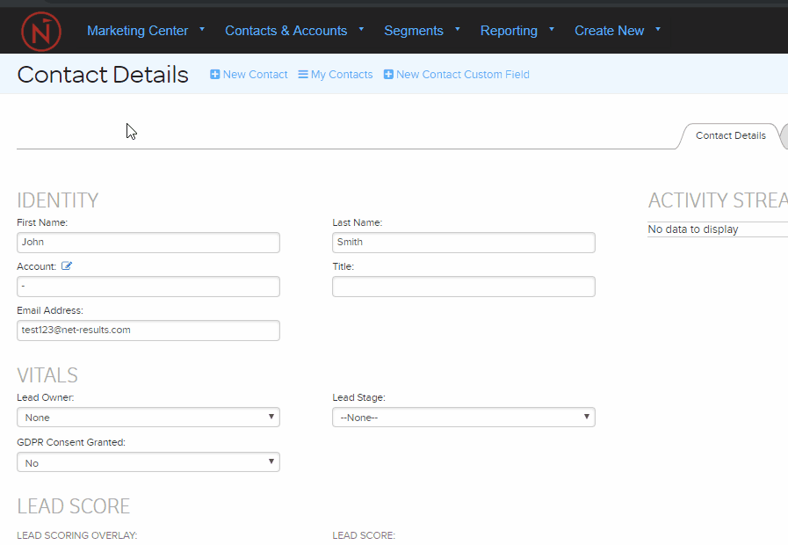Click the First Name input field
Image resolution: width=788 pixels, height=545 pixels.
[x=148, y=242]
